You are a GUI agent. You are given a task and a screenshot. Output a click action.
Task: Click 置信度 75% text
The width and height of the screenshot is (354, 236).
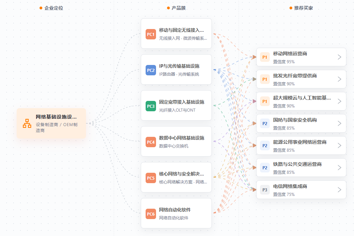pyautogui.click(x=284, y=195)
